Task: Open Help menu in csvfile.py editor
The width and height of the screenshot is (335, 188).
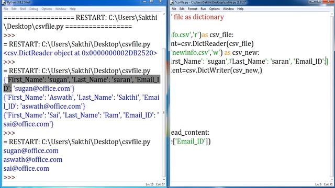Action: tap(240, 9)
